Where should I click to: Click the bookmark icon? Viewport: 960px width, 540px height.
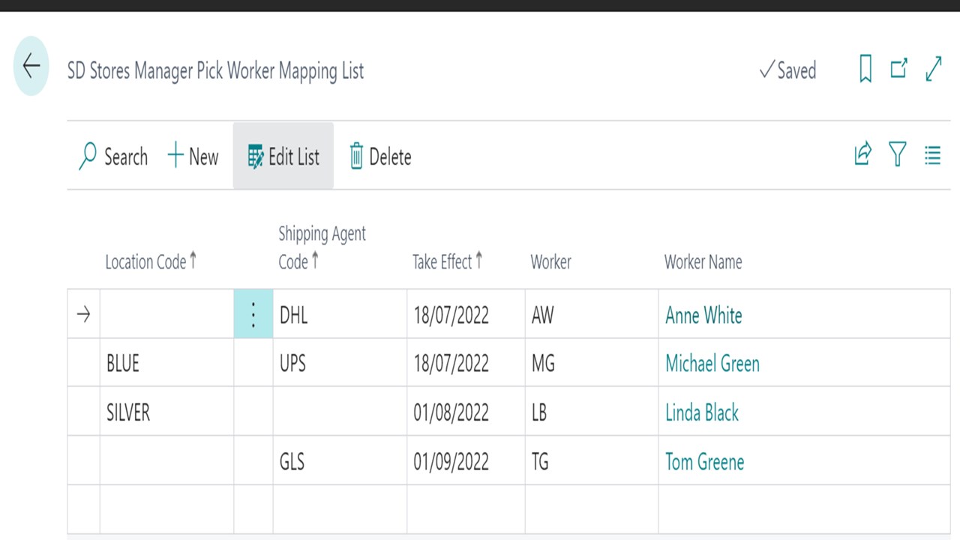(x=865, y=70)
